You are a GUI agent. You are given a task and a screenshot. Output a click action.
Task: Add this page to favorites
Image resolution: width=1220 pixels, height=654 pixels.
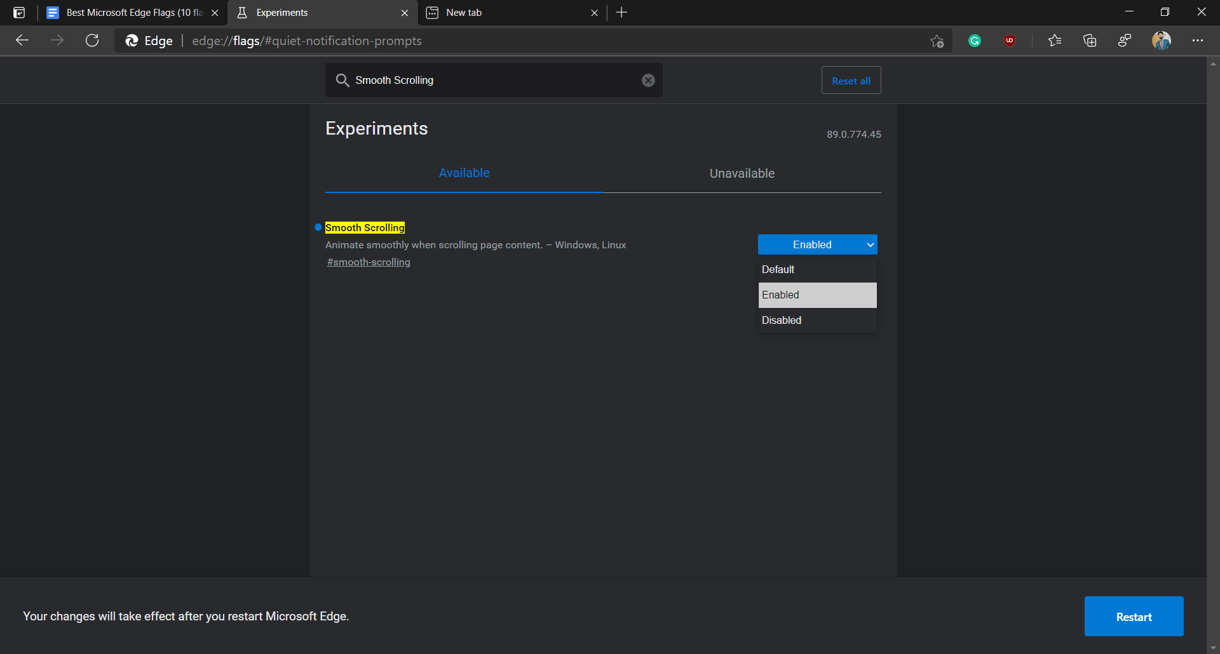[936, 40]
